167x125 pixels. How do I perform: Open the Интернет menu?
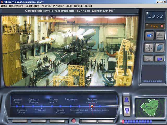tap(58, 6)
